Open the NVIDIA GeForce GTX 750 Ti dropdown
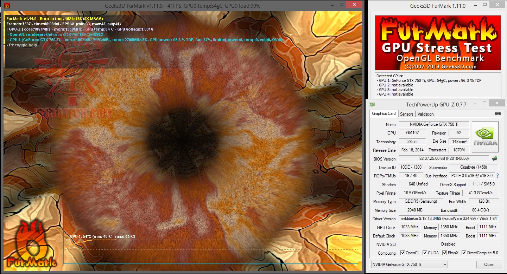Screen dimensions: 507x274 click(x=410, y=264)
